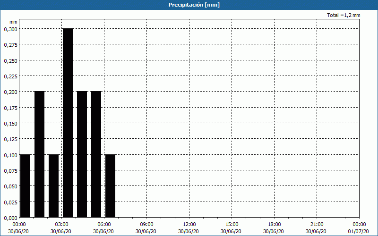Viewport: 378px width, 236px height.
Task: Click the Precipitación [mm] chart title
Action: pyautogui.click(x=194, y=5)
